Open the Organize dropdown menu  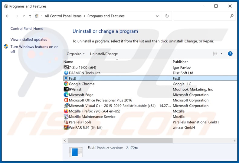(x=76, y=54)
